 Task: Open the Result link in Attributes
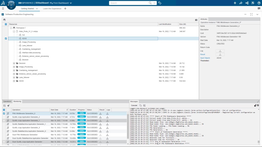point(203,54)
